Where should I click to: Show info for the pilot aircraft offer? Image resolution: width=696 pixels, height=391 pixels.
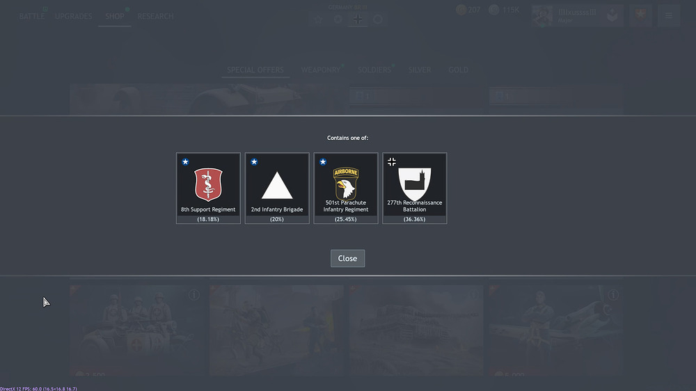point(613,295)
